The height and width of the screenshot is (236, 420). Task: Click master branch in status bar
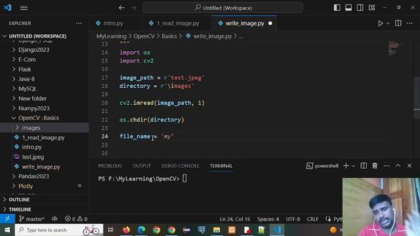[x=31, y=219]
